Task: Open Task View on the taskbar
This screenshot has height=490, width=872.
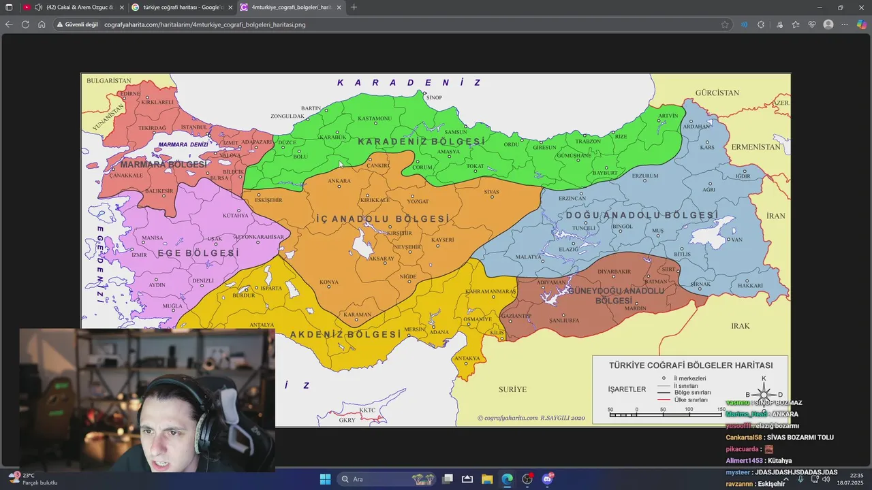Action: (x=448, y=479)
